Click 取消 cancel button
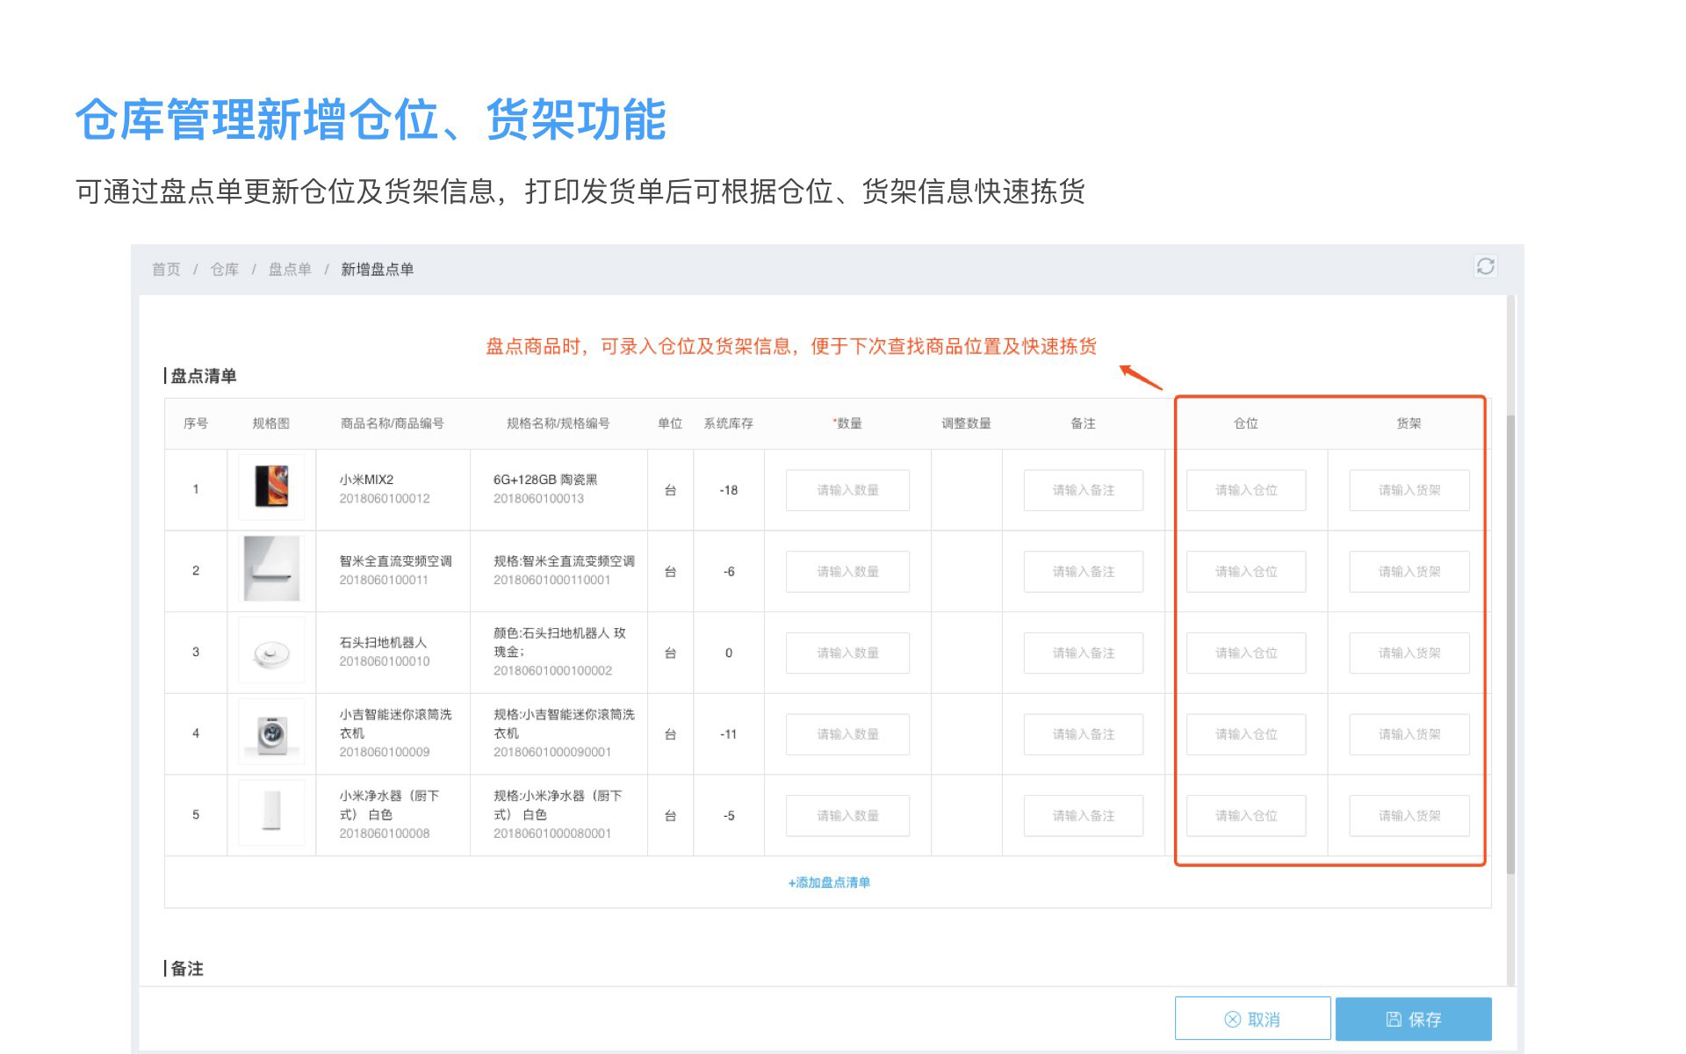 coord(1252,1019)
